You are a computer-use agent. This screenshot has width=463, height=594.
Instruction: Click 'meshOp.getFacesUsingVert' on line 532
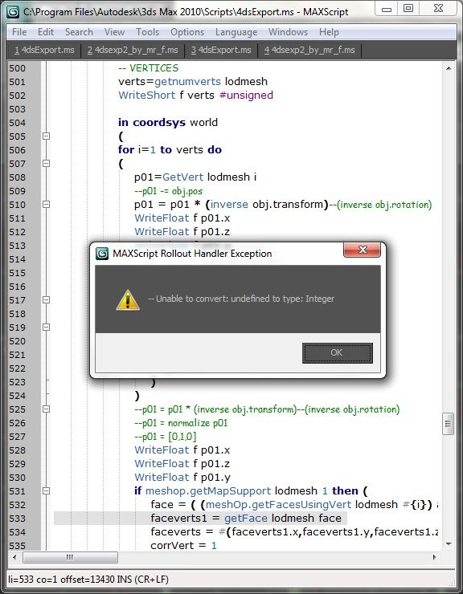[x=278, y=505]
